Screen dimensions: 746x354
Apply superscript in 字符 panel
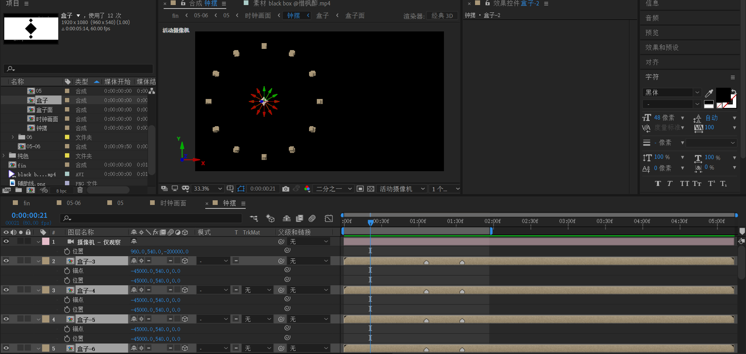pos(711,184)
